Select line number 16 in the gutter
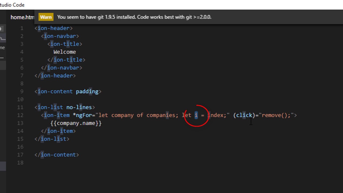 [20, 147]
